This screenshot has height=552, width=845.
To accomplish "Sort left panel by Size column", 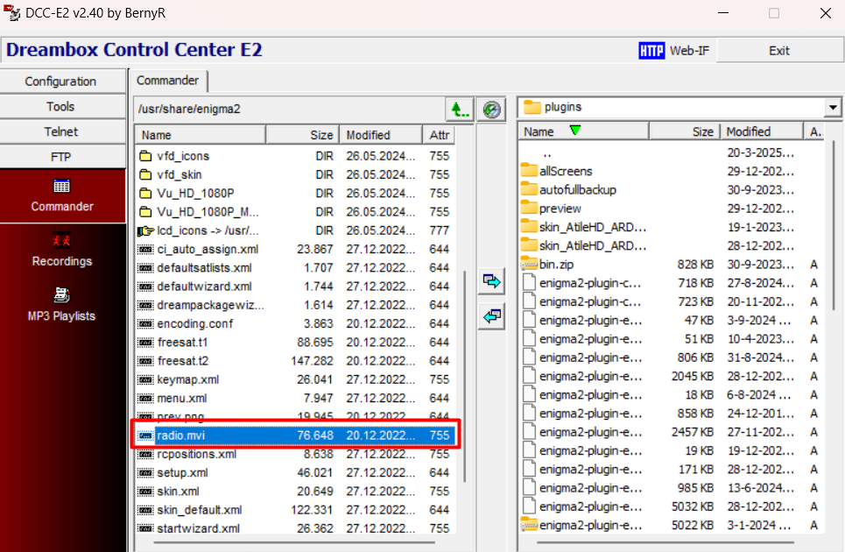I will [x=302, y=135].
